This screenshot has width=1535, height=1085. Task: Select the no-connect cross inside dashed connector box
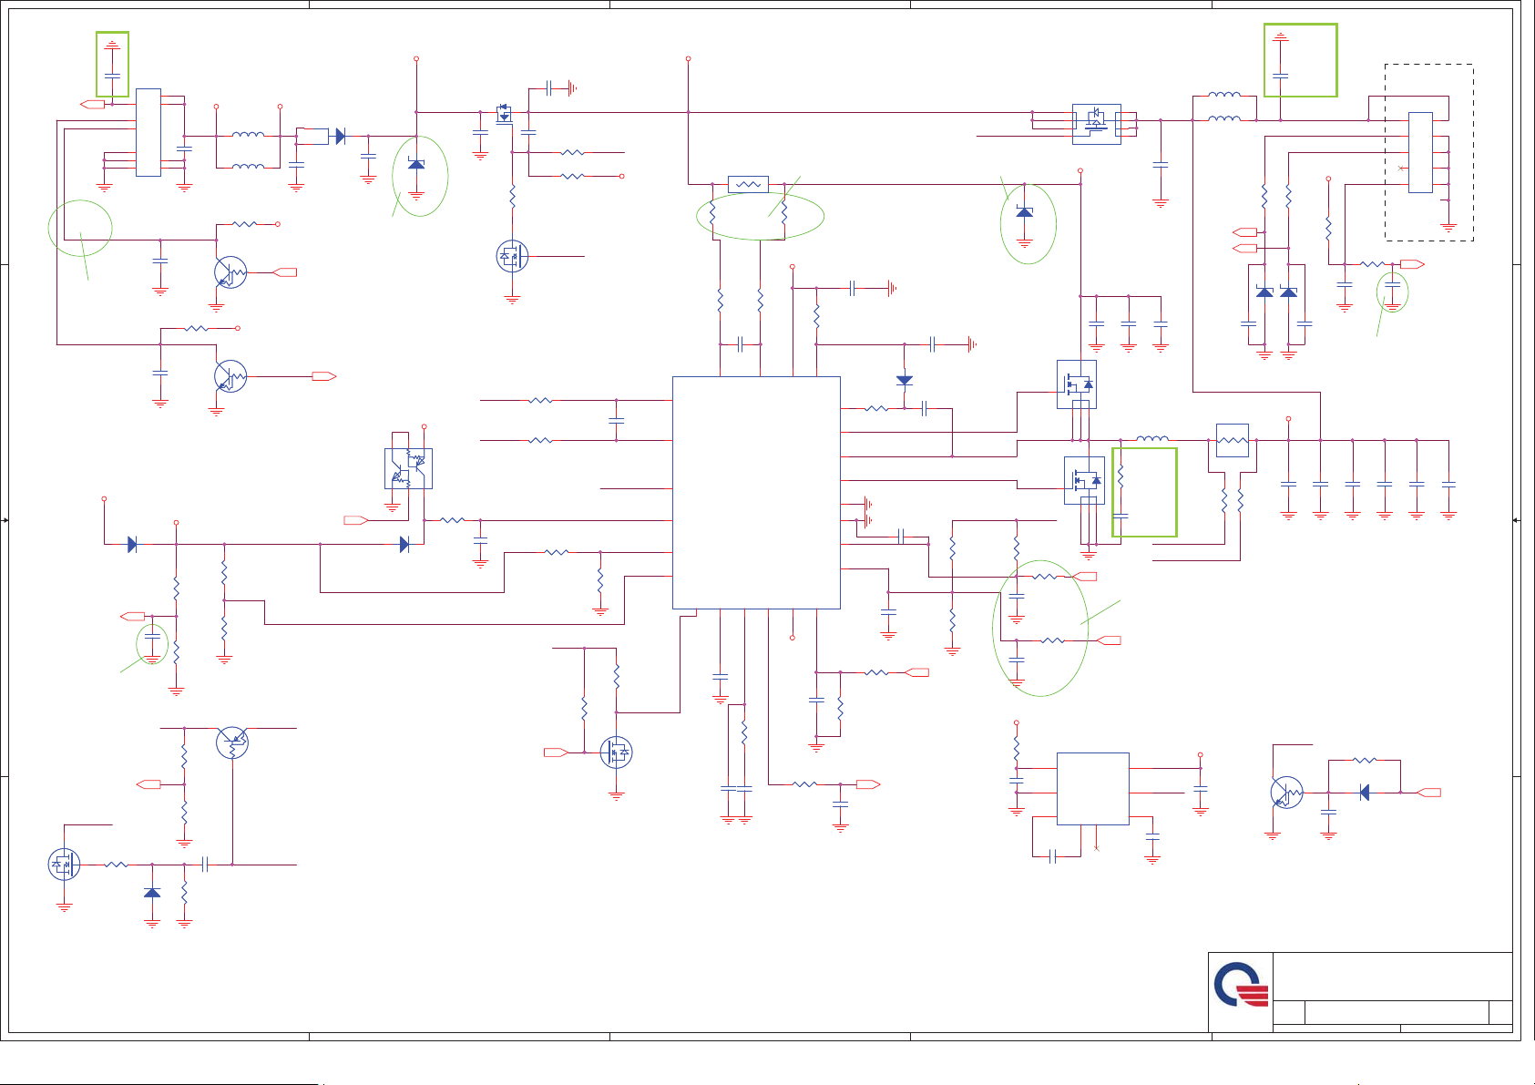(x=1401, y=169)
